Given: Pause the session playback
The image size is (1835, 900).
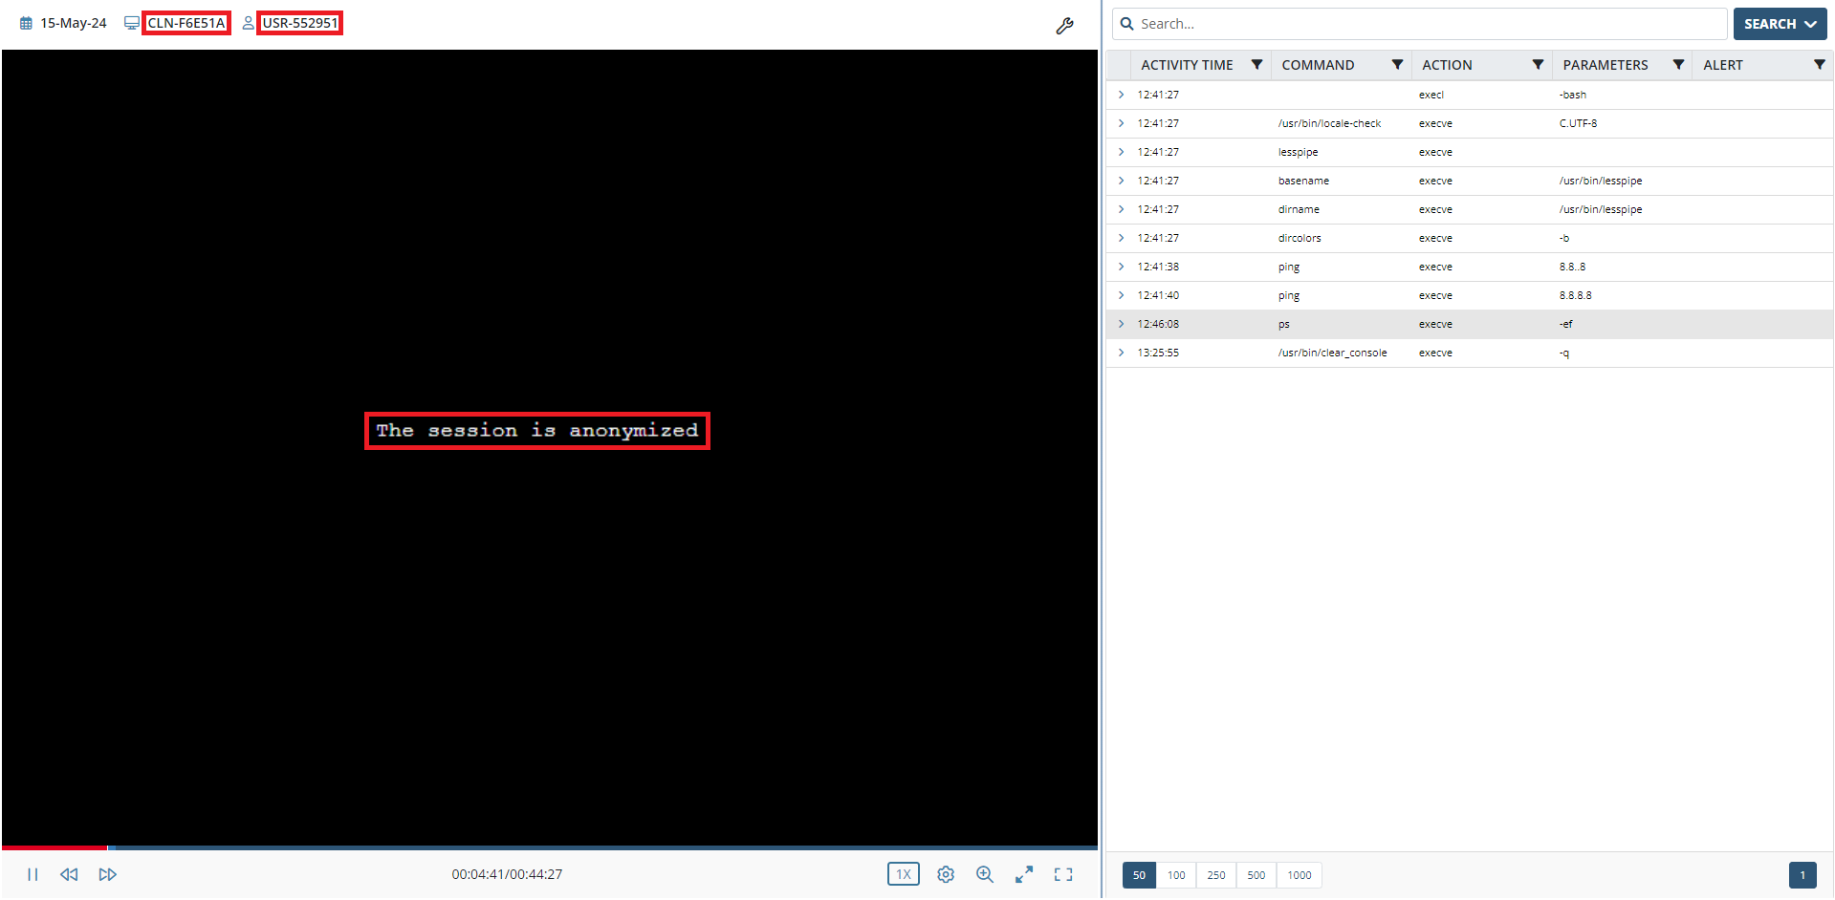Looking at the screenshot, I should click(33, 874).
